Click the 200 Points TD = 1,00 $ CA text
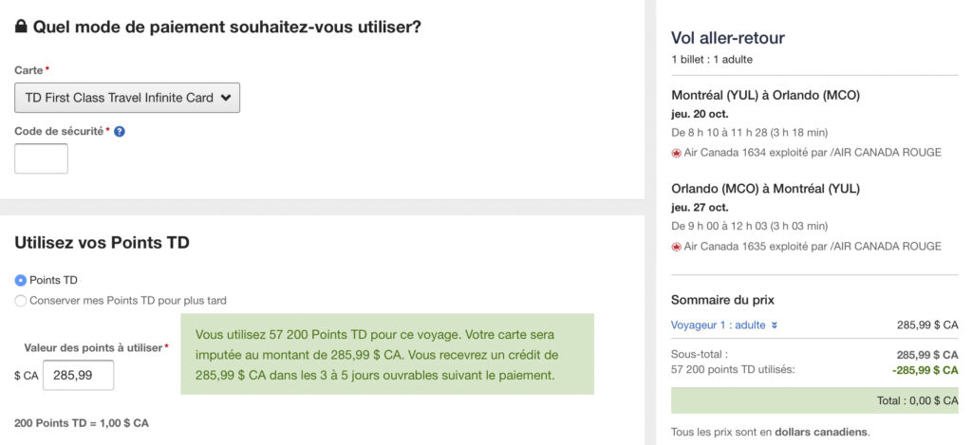972x445 pixels. point(82,423)
